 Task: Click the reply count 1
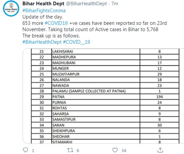(x=33, y=150)
